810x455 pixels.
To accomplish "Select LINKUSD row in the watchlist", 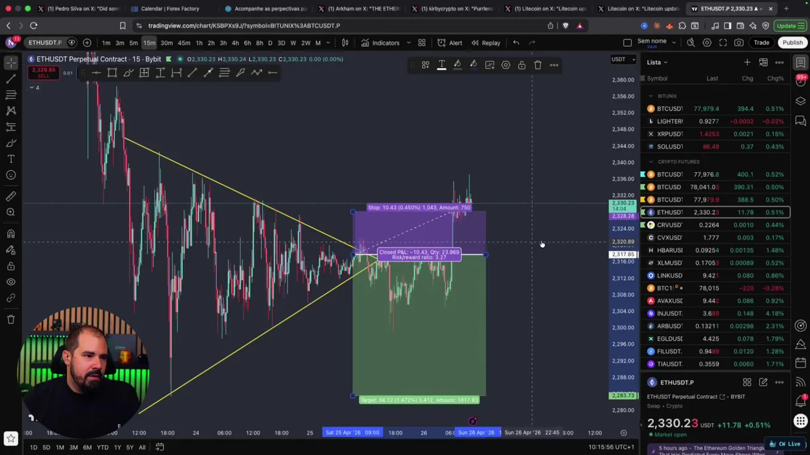I will tap(716, 276).
